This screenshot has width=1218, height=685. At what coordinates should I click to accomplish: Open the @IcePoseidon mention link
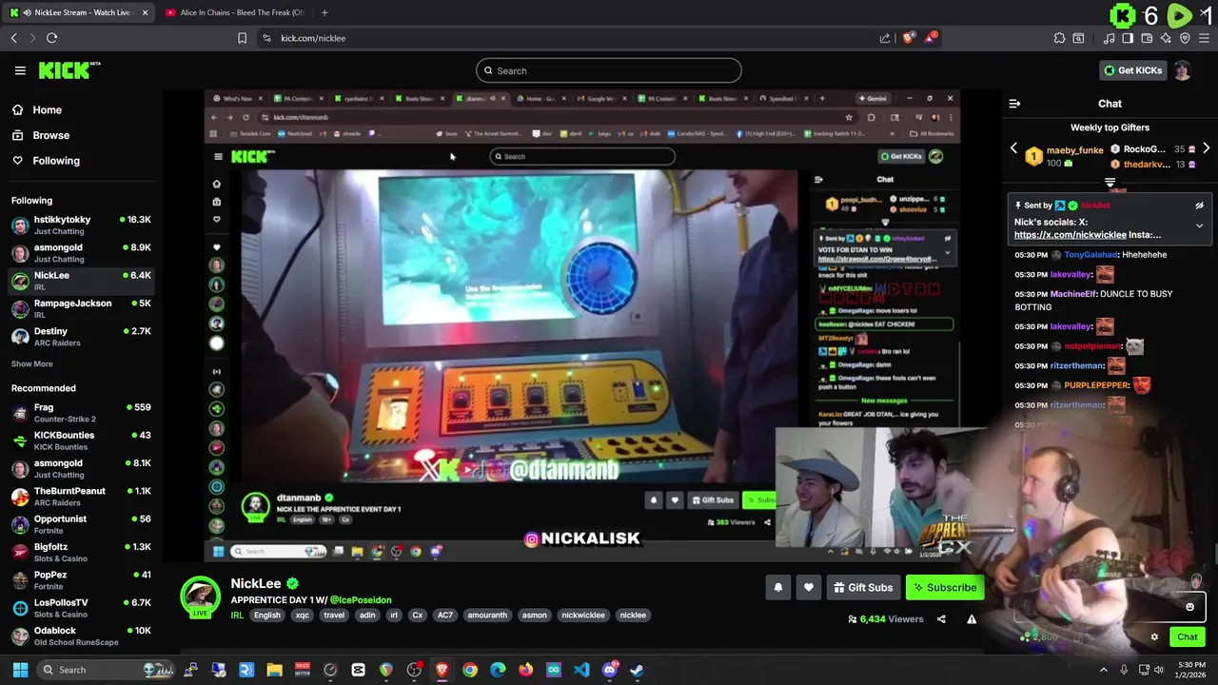(361, 600)
